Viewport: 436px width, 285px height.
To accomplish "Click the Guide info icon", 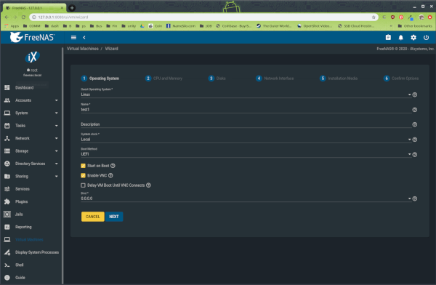I will coord(7,278).
